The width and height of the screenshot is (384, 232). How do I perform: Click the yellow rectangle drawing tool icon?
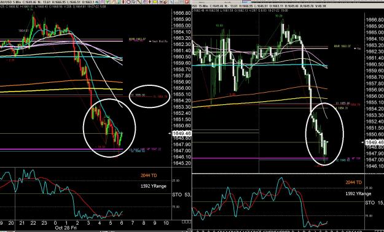(155, 2)
